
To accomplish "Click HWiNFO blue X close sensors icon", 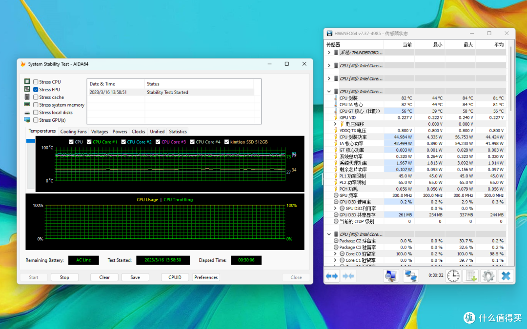I will pyautogui.click(x=506, y=276).
